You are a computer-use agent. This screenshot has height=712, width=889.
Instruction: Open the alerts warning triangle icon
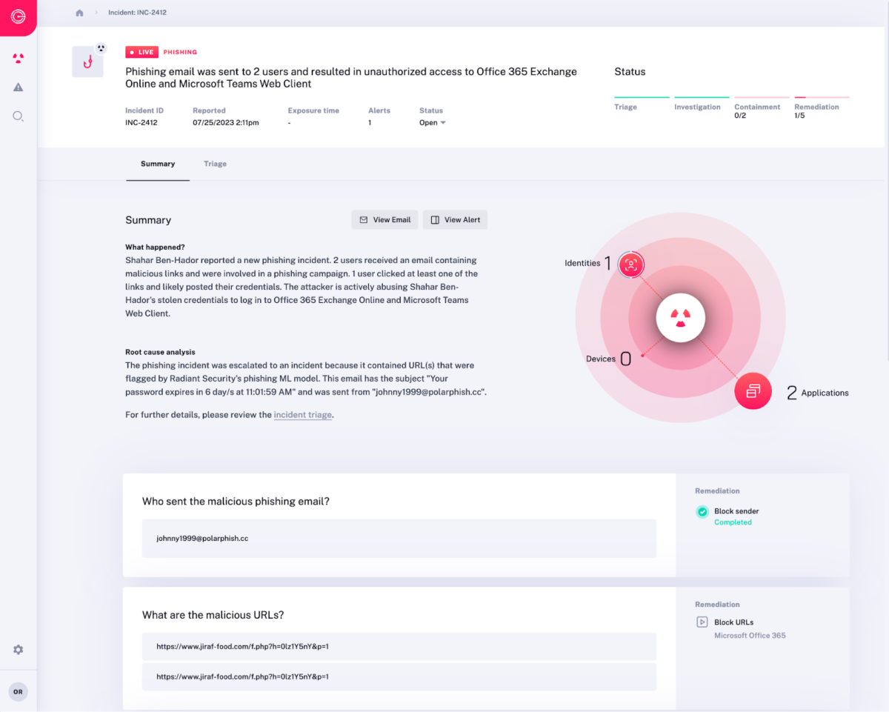point(19,87)
